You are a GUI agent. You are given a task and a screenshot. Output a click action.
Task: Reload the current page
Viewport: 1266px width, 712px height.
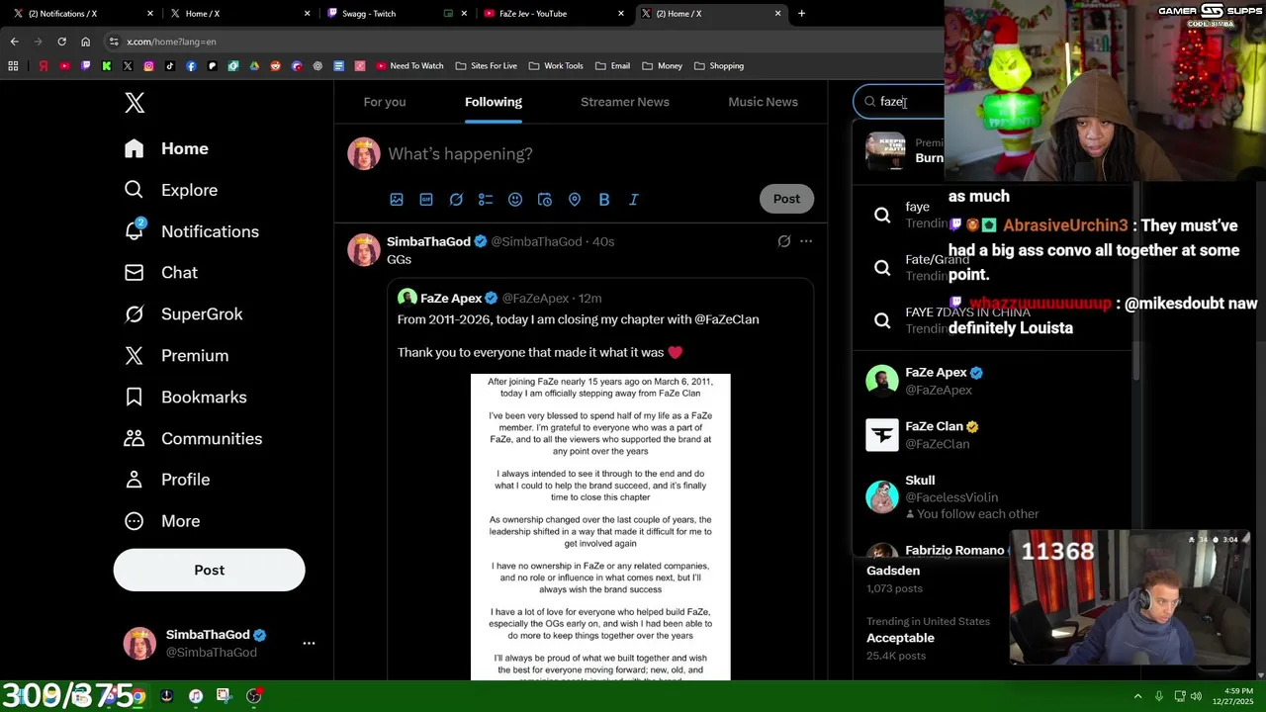[x=61, y=42]
